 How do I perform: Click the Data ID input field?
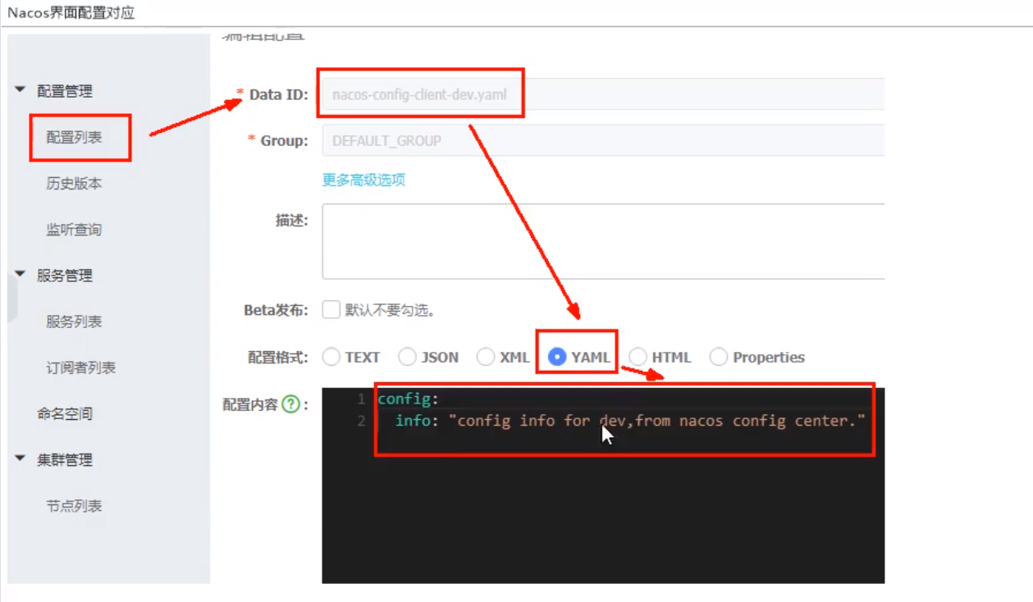click(603, 94)
